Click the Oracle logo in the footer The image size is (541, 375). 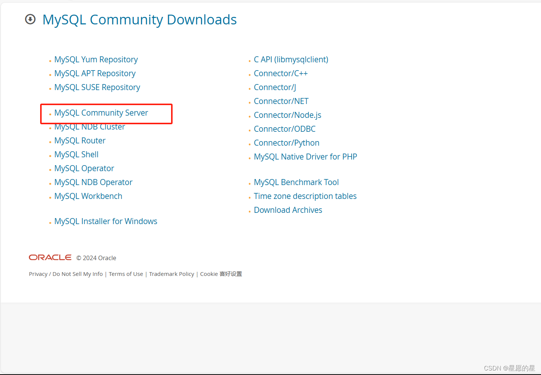[x=50, y=257]
